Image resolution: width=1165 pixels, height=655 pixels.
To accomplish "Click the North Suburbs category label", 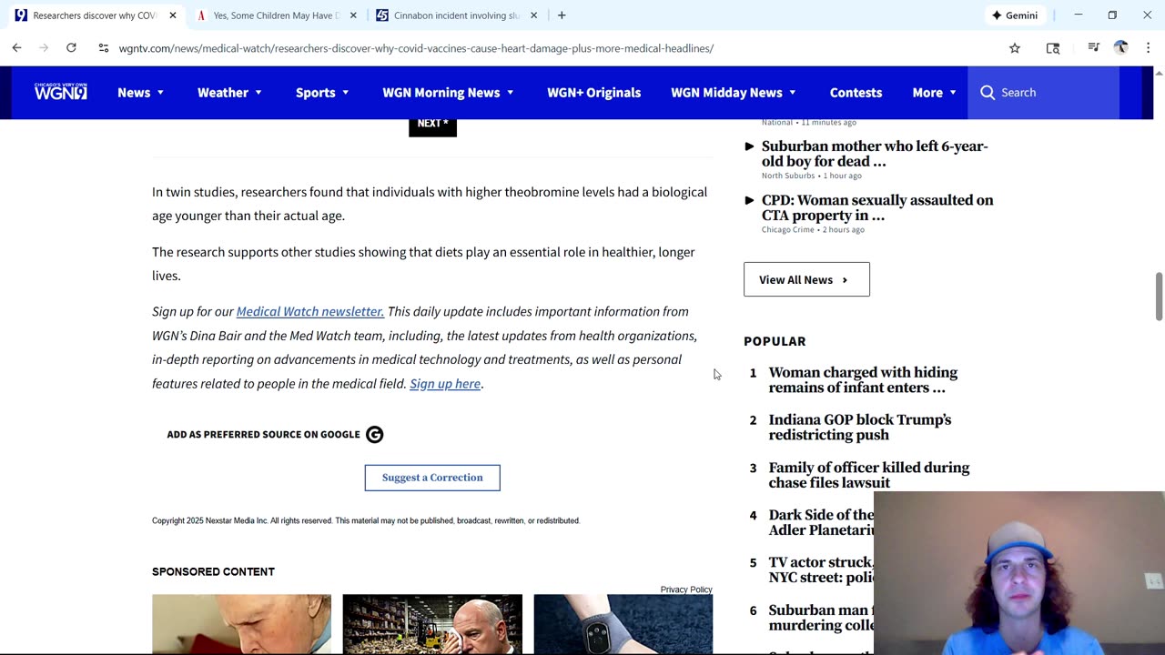I will [x=788, y=176].
